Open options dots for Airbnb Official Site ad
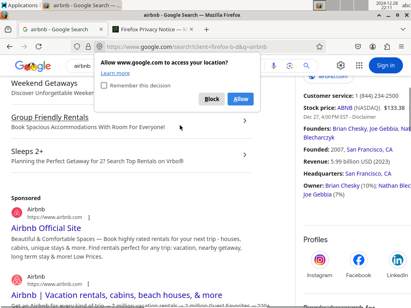The height and width of the screenshot is (308, 411). (x=89, y=218)
